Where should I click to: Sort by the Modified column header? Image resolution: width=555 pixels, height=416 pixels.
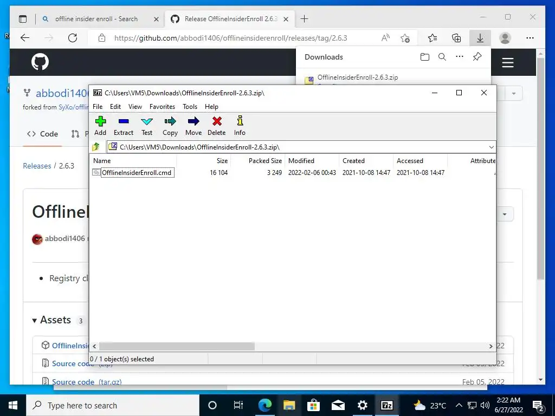coord(312,160)
